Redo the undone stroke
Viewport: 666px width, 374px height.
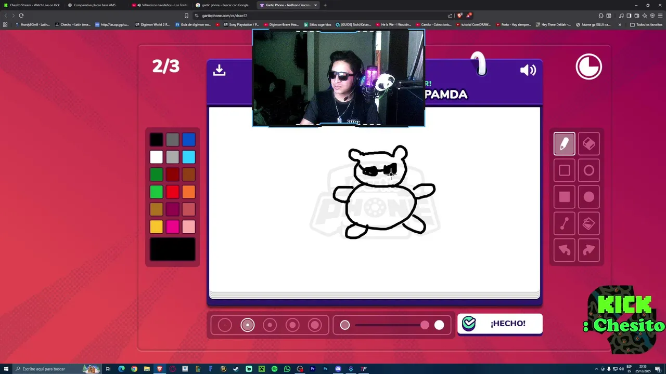[588, 250]
